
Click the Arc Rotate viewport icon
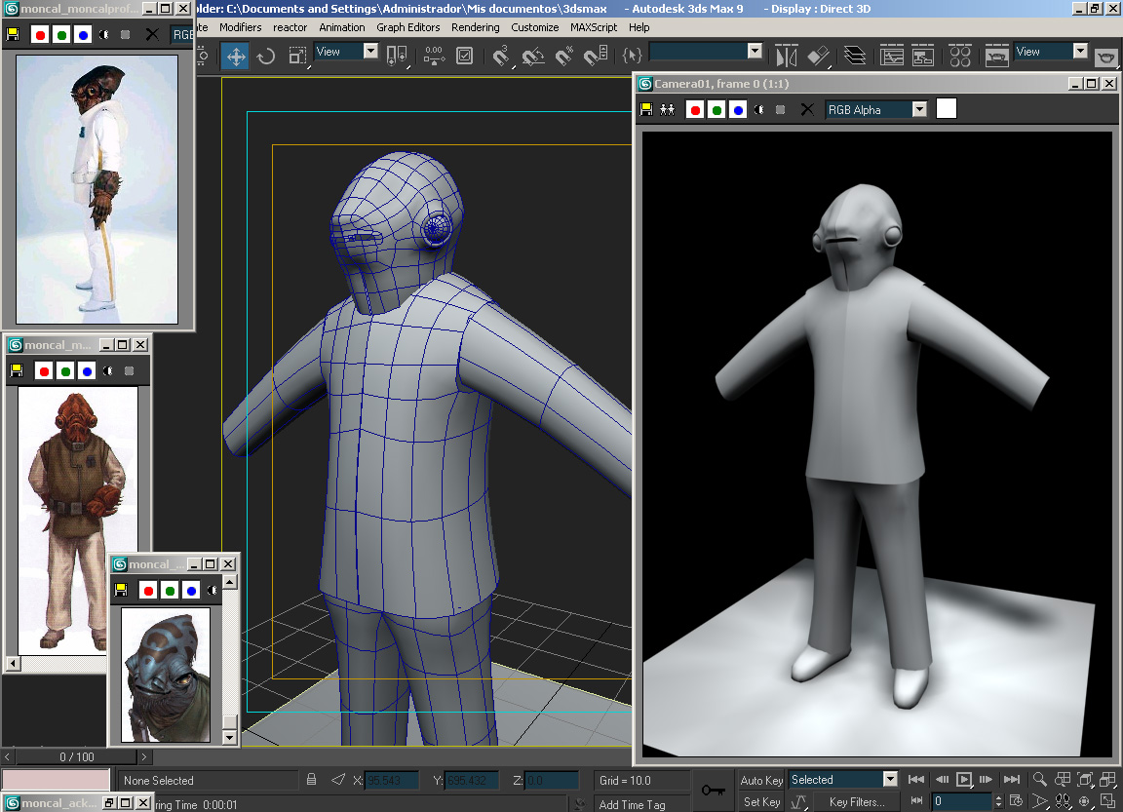click(x=1085, y=802)
